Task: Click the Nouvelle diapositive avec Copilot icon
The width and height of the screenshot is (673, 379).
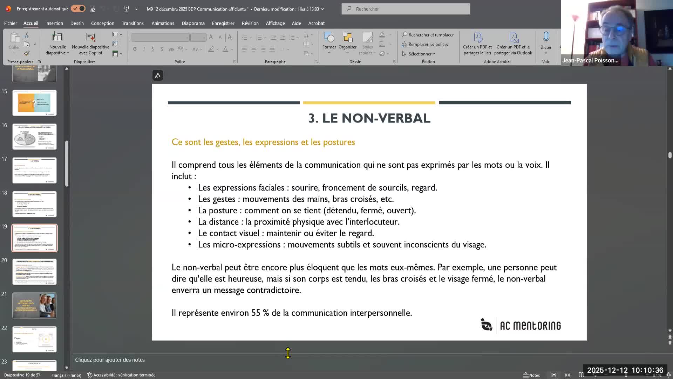Action: pos(90,38)
